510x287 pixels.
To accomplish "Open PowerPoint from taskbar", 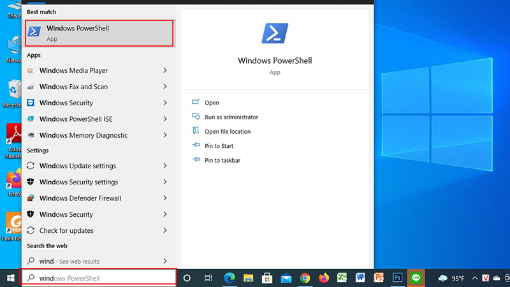I will point(379,277).
